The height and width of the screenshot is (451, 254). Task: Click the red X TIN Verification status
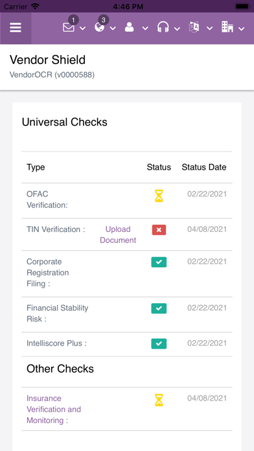[x=159, y=230]
